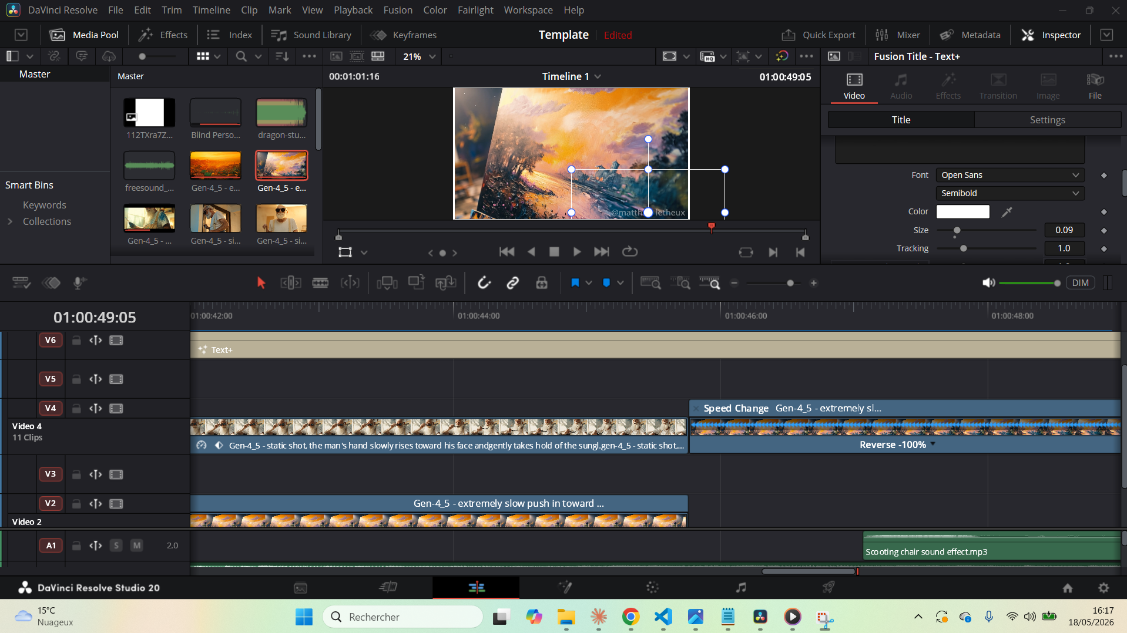Open the Fusion menu
This screenshot has width=1127, height=633.
point(398,10)
